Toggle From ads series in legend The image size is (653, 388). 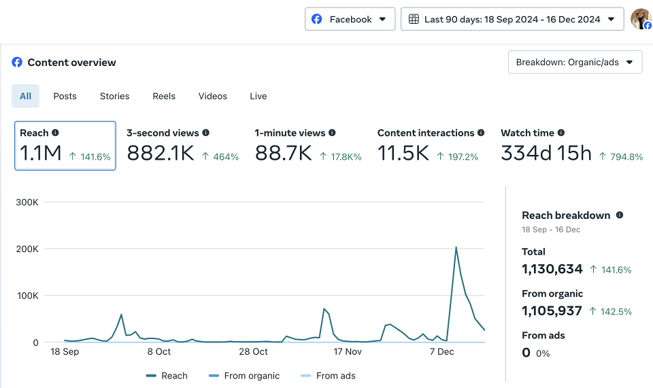tap(328, 376)
